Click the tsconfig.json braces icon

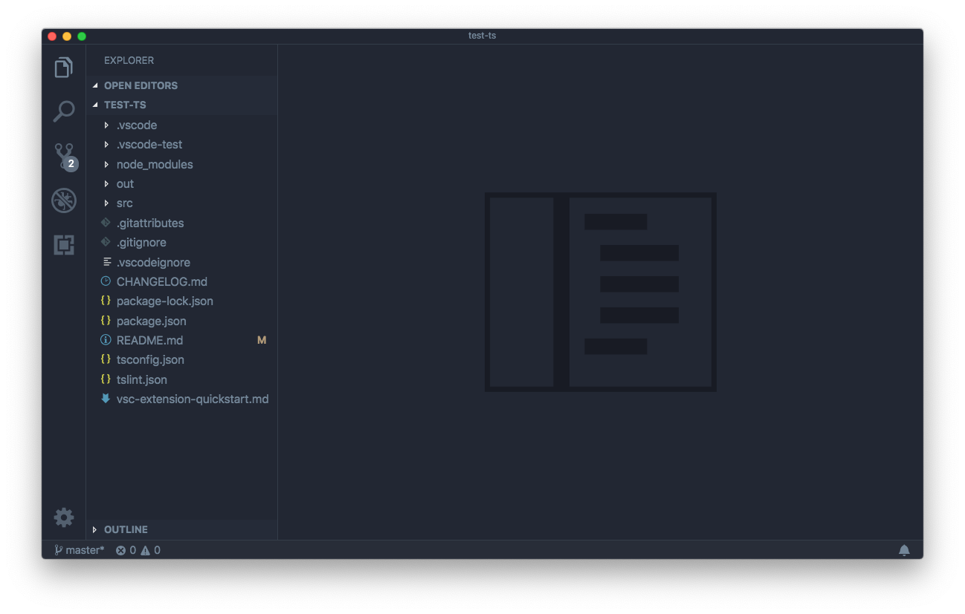(106, 359)
